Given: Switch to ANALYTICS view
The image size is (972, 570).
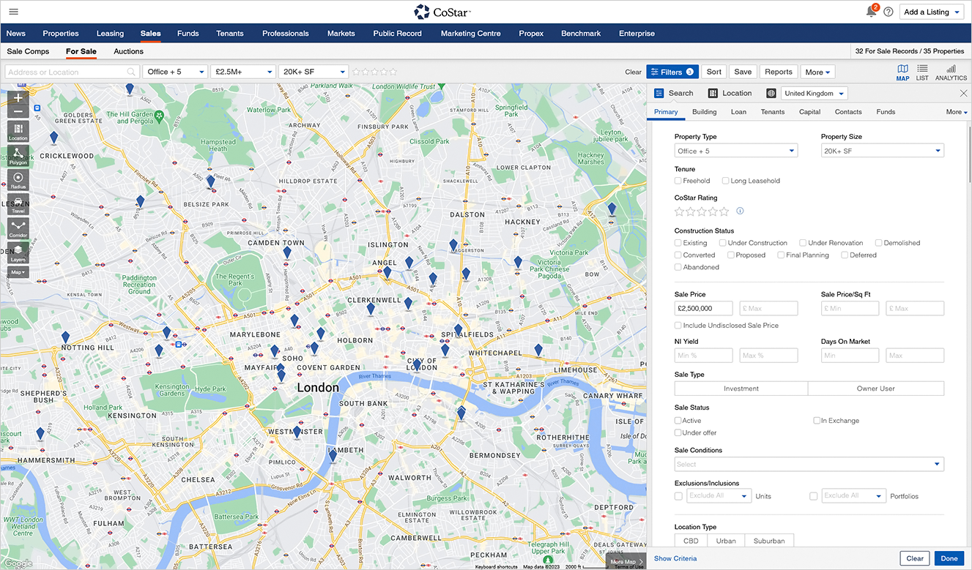Looking at the screenshot, I should point(951,72).
